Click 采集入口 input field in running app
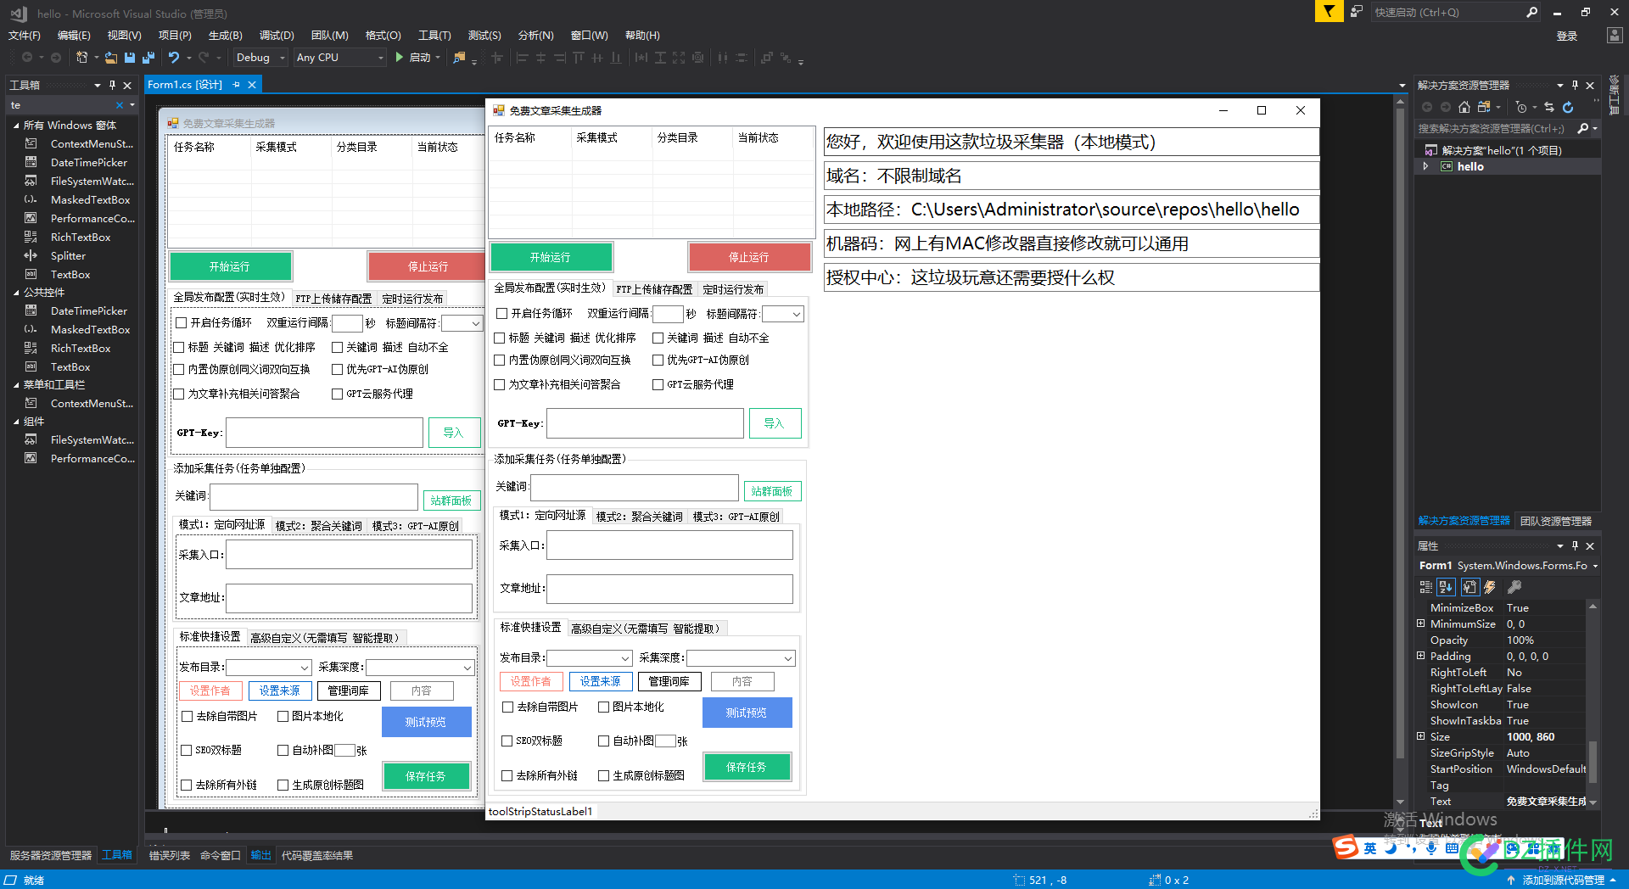 pyautogui.click(x=669, y=545)
